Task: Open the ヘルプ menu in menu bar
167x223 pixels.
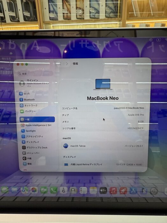Action: coord(10,42)
